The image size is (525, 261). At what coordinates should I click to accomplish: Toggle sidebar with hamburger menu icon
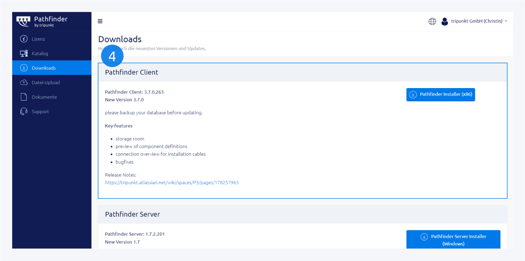tap(100, 21)
